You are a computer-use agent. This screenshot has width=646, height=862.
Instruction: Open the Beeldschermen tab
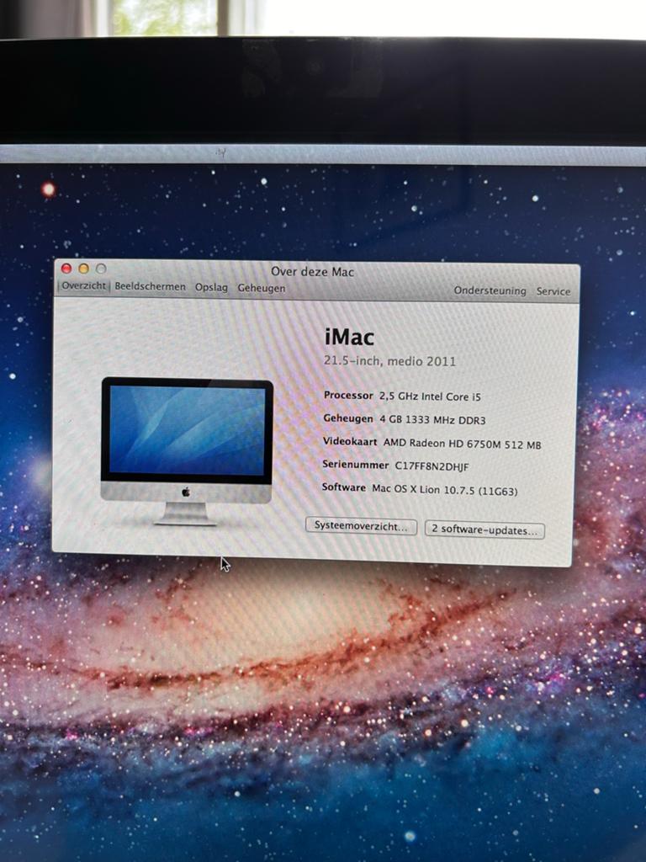point(150,287)
